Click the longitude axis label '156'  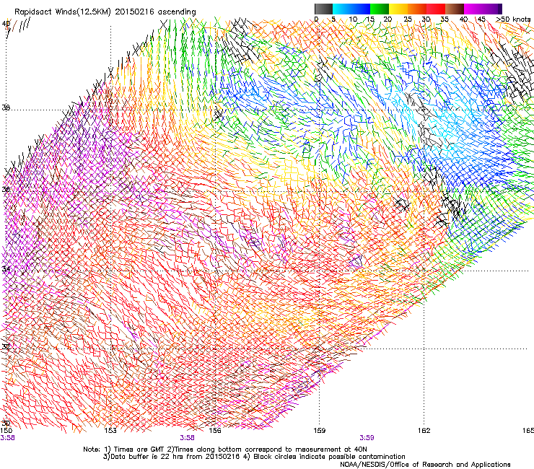pyautogui.click(x=215, y=431)
